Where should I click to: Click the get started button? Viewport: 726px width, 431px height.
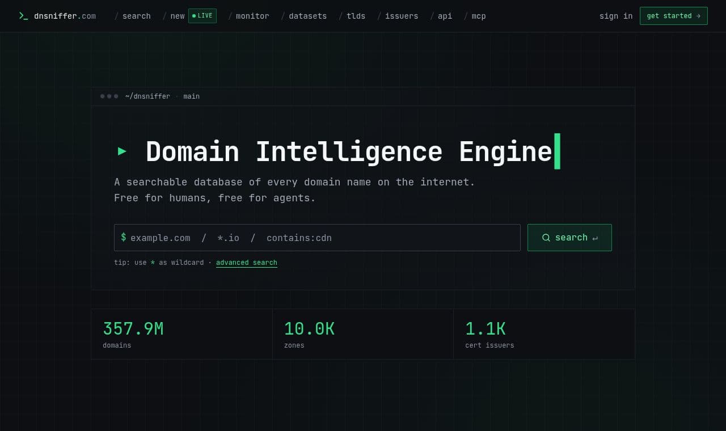[674, 16]
